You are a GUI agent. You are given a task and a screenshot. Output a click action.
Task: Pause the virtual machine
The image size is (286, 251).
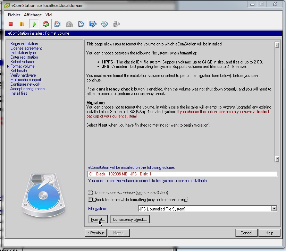[x=22, y=24]
